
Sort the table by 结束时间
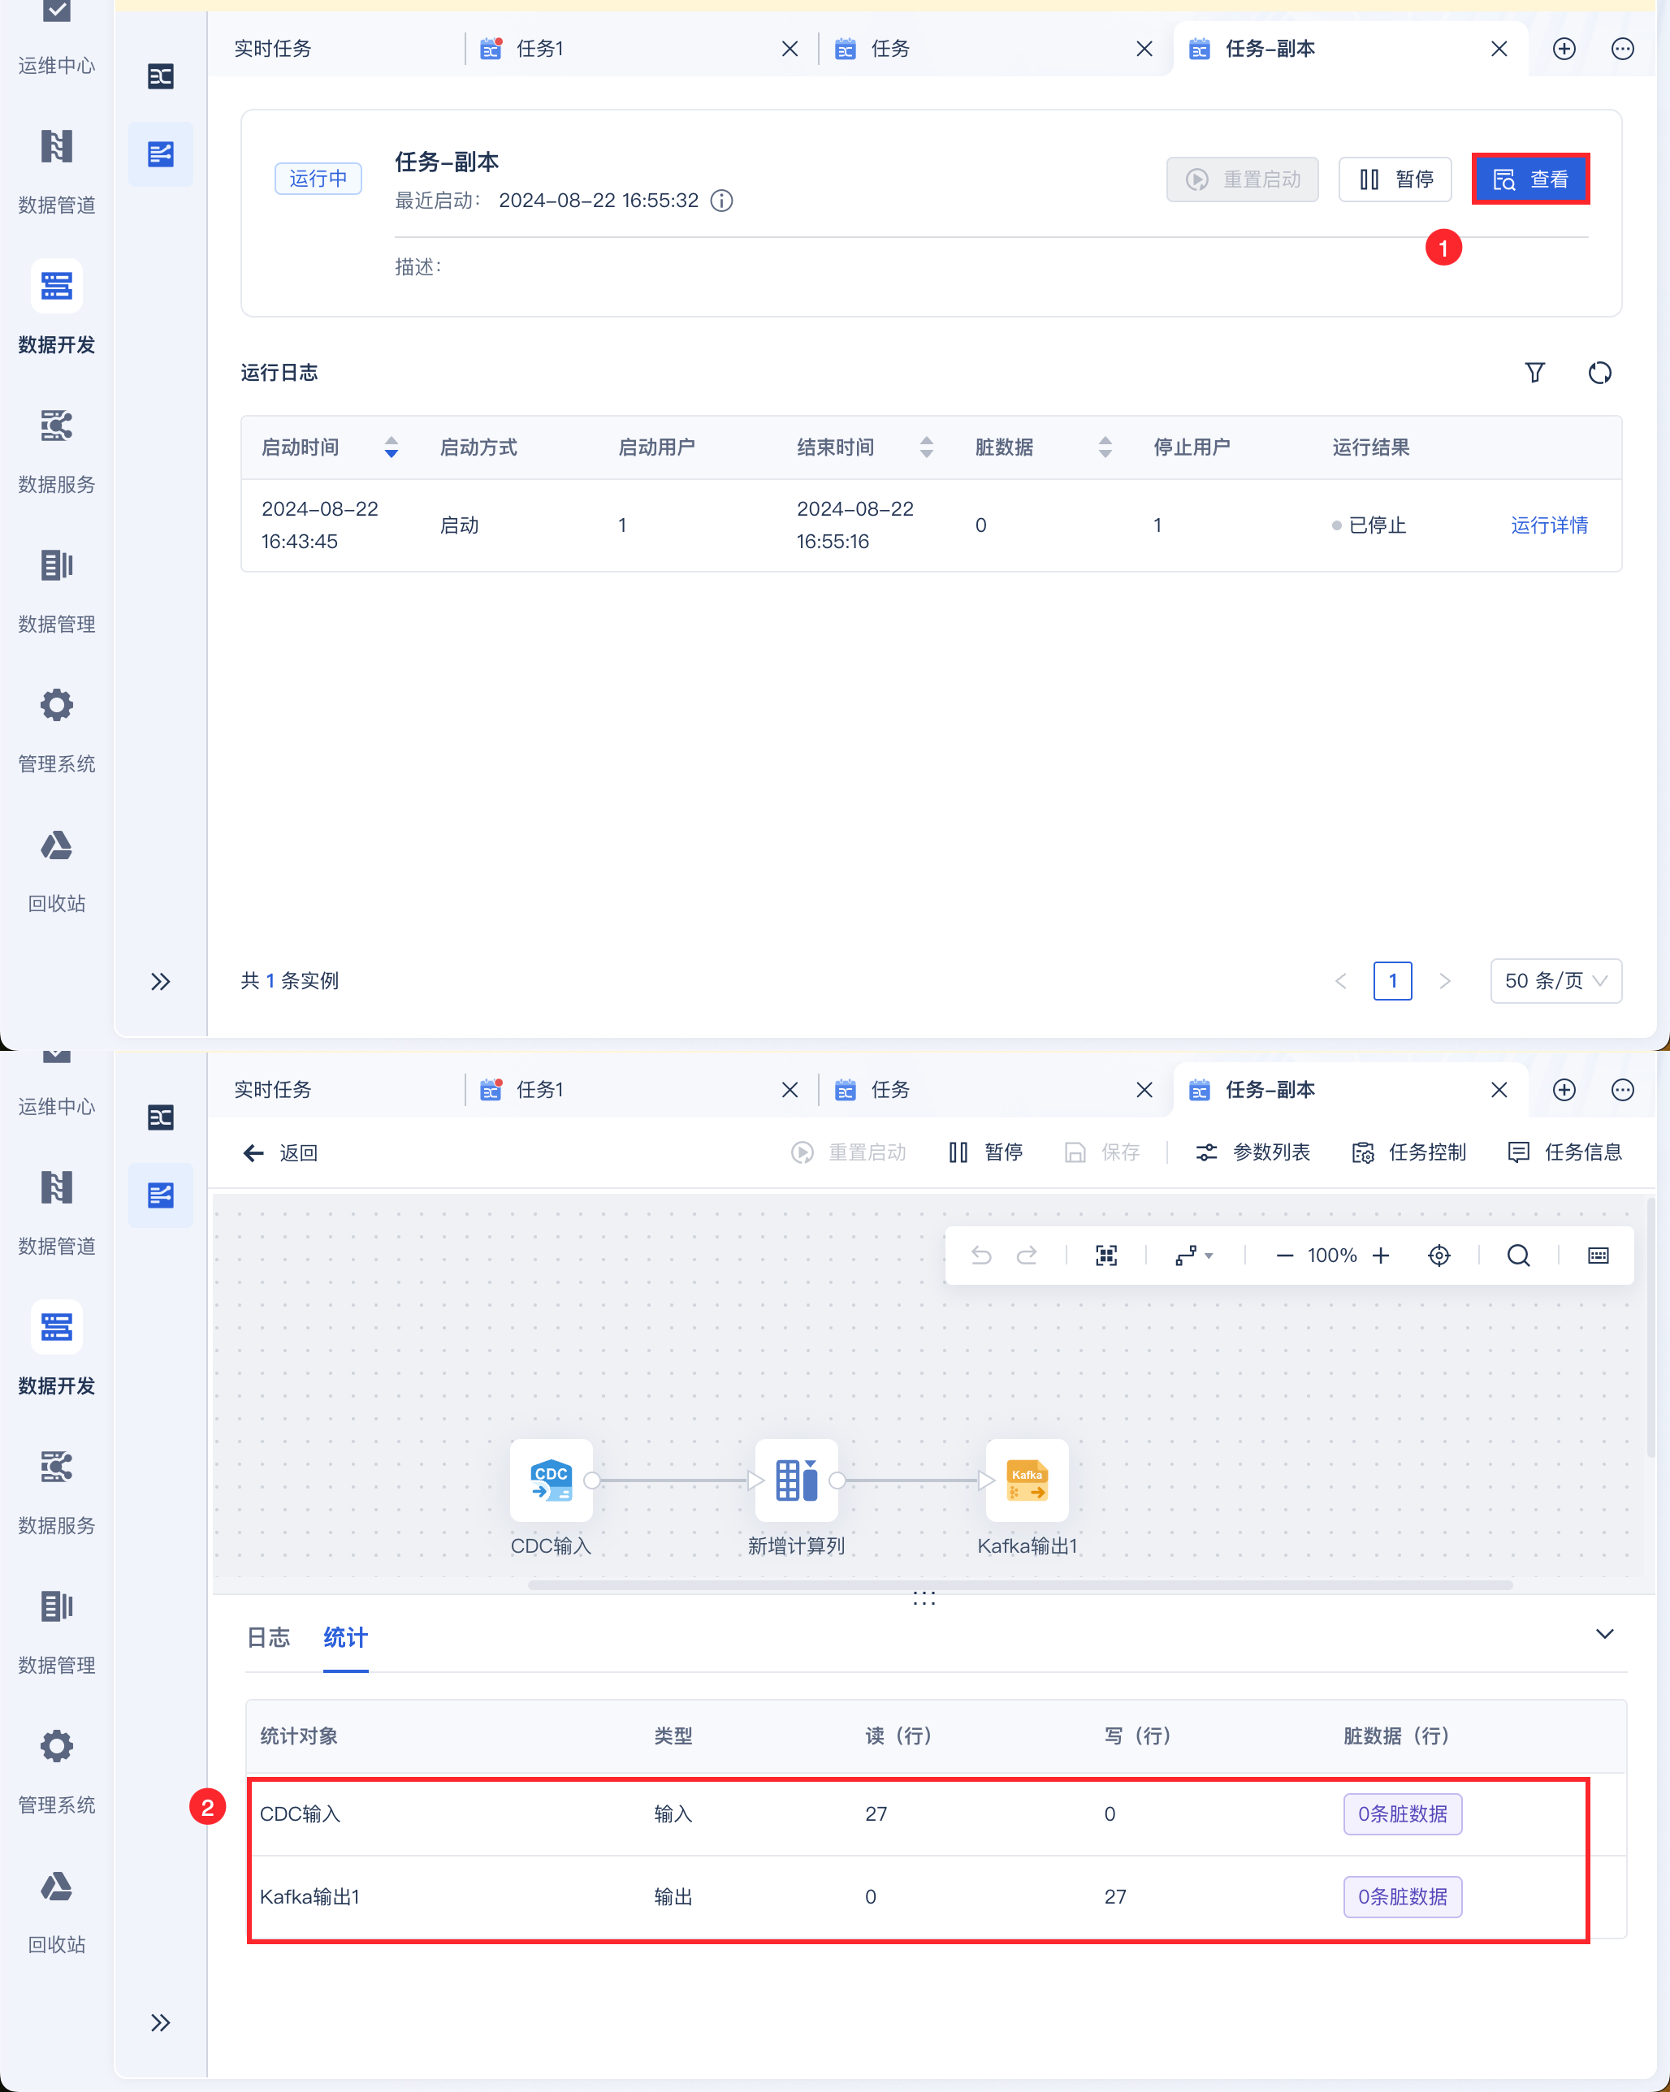tap(927, 447)
